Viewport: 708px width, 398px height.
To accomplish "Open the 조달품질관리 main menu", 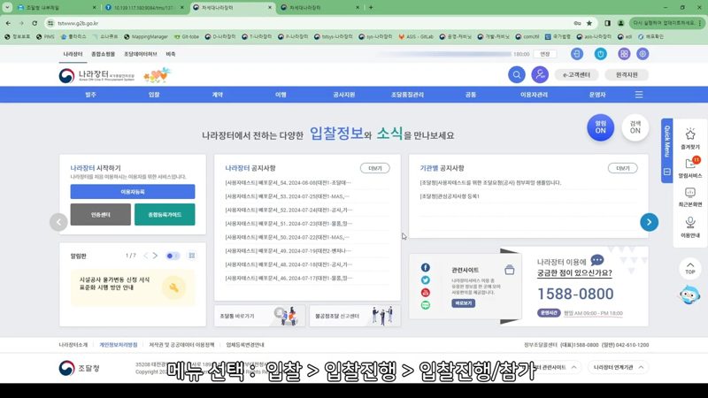I will (x=407, y=95).
